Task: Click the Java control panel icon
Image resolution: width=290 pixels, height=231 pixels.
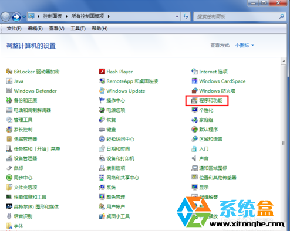Action: 9,81
